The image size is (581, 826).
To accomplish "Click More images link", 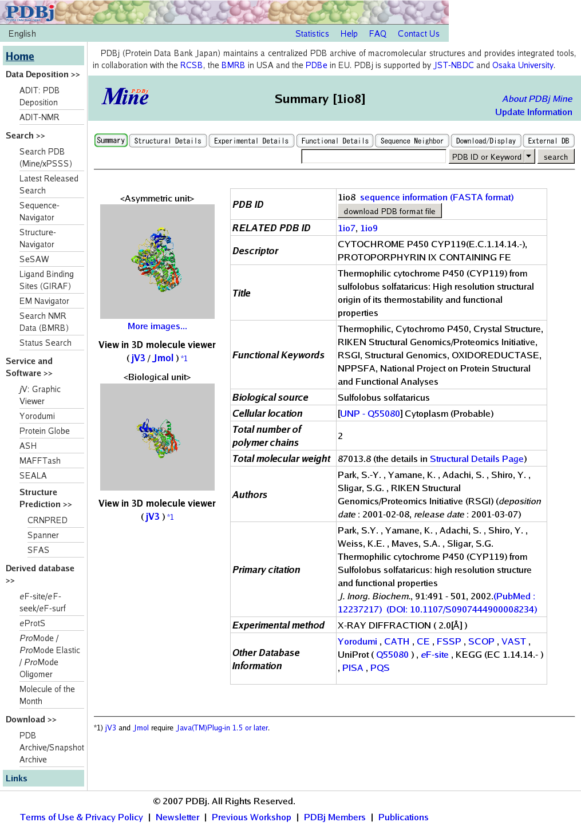I will 157,326.
